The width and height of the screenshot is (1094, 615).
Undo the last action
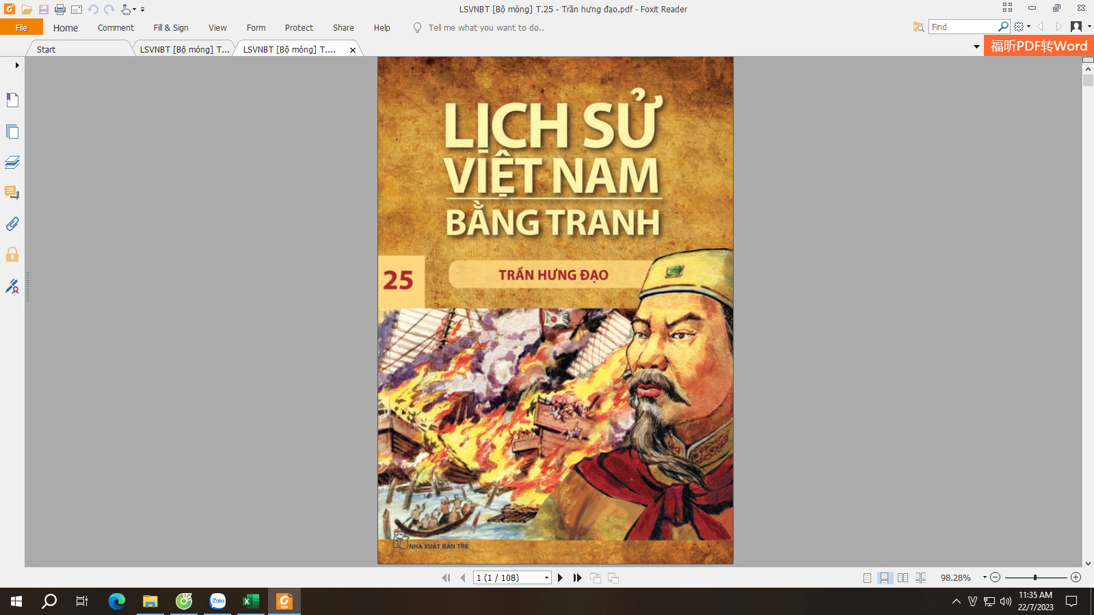pos(93,10)
